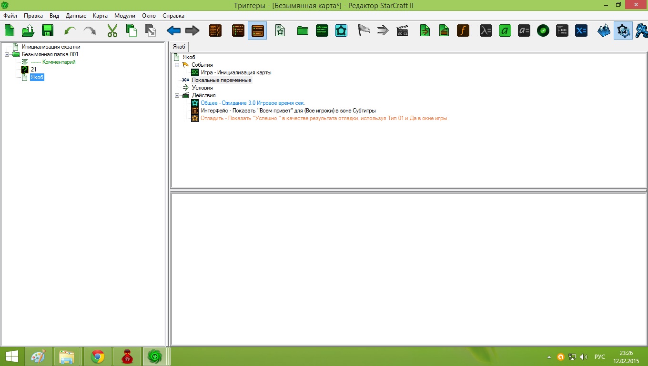Image resolution: width=648 pixels, height=366 pixels.
Task: Toggle the highlighted gear Triggers module icon
Action: pos(623,31)
